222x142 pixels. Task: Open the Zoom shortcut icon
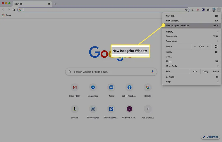click(111, 88)
